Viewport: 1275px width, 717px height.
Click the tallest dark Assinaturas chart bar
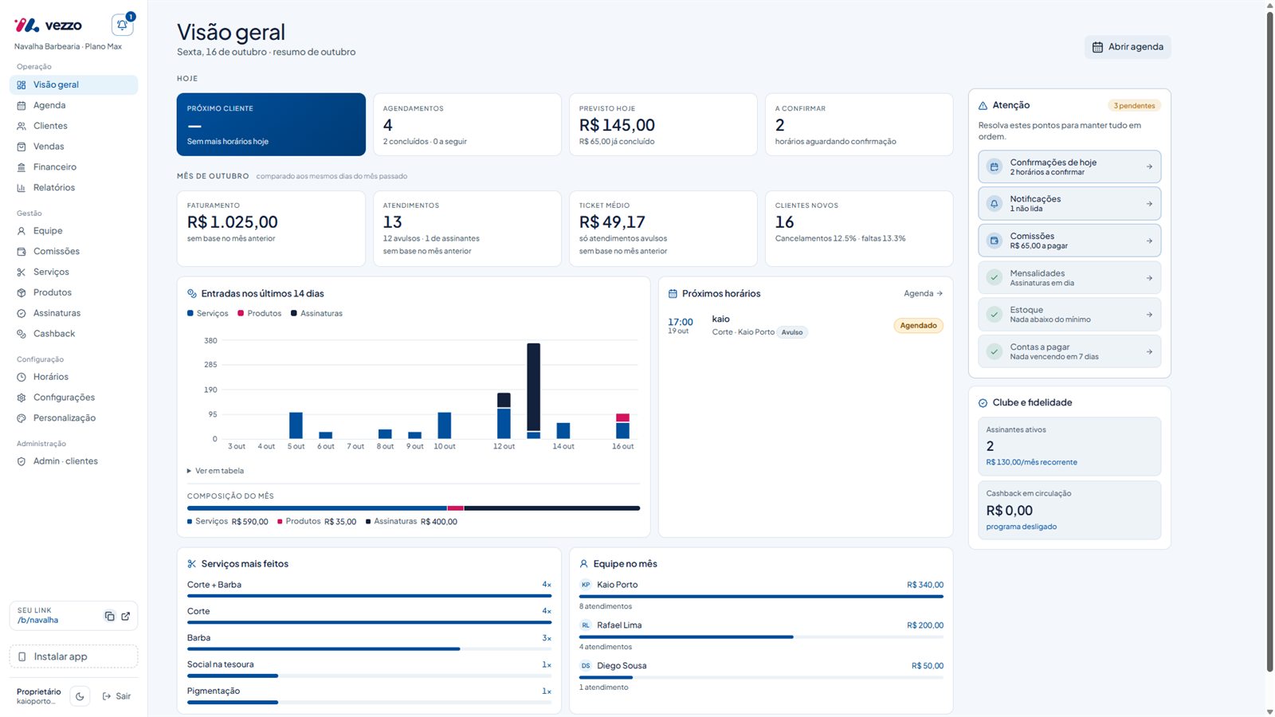point(534,387)
